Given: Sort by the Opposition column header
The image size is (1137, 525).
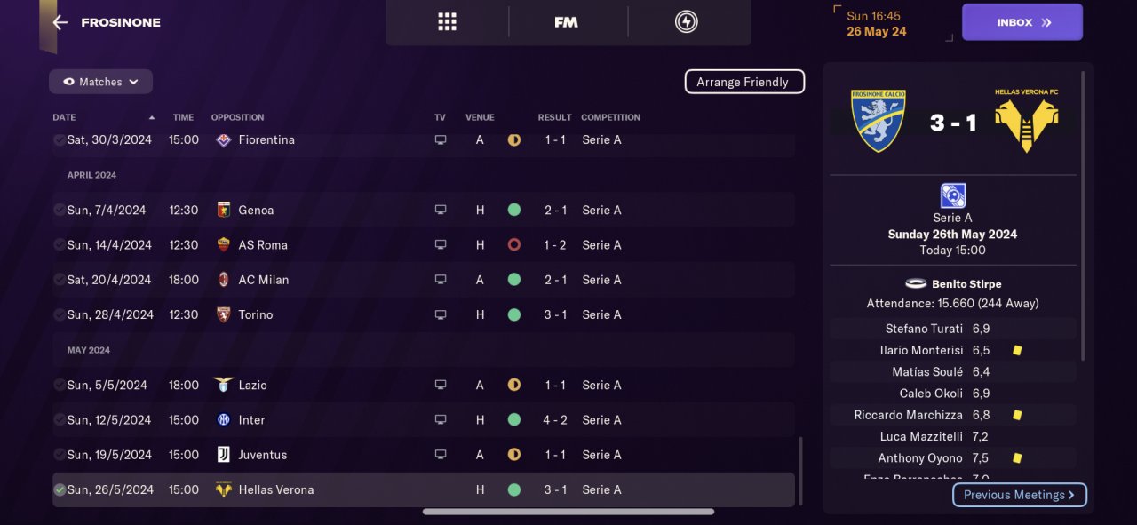Looking at the screenshot, I should pyautogui.click(x=237, y=117).
